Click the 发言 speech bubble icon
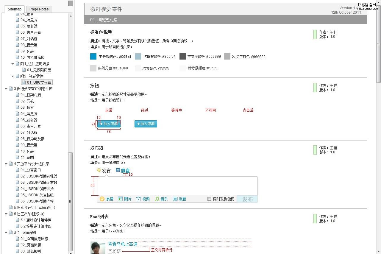The image size is (381, 254). point(99,170)
